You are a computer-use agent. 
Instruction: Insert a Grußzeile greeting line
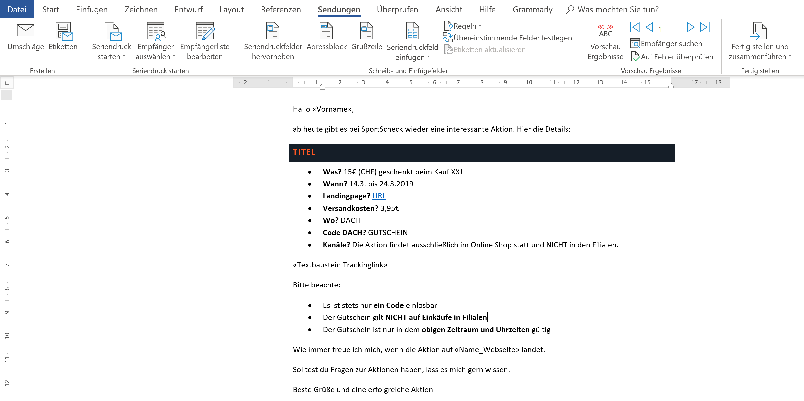point(367,37)
